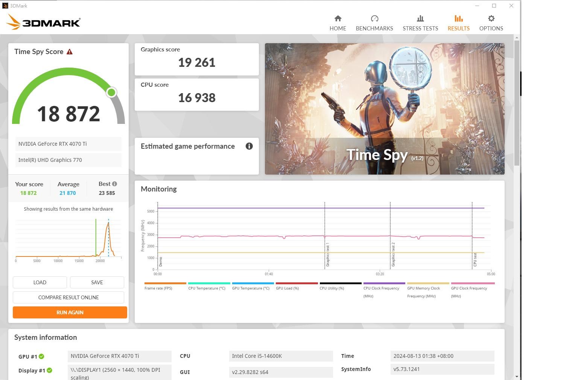Click the orange RUN AGAIN button

[x=70, y=312]
